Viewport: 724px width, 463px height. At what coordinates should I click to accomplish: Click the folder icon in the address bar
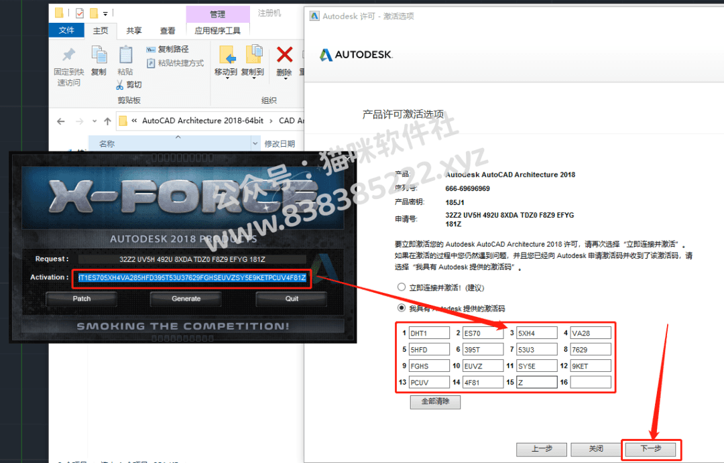tap(123, 121)
